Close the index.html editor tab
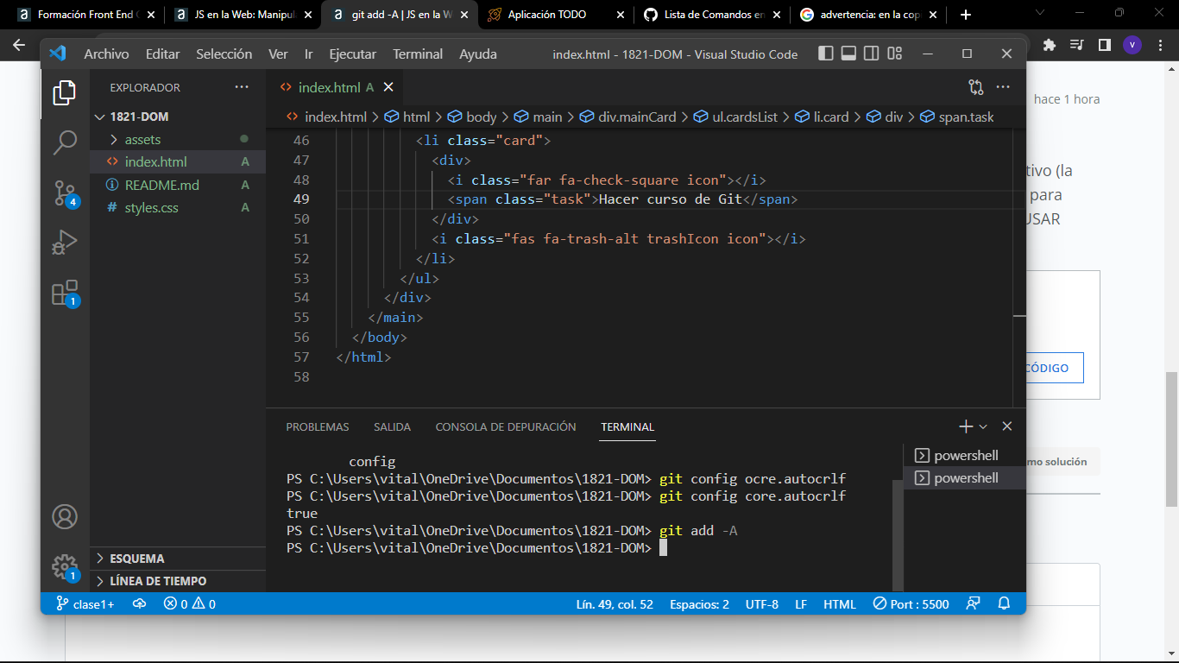The image size is (1179, 663). click(x=388, y=87)
